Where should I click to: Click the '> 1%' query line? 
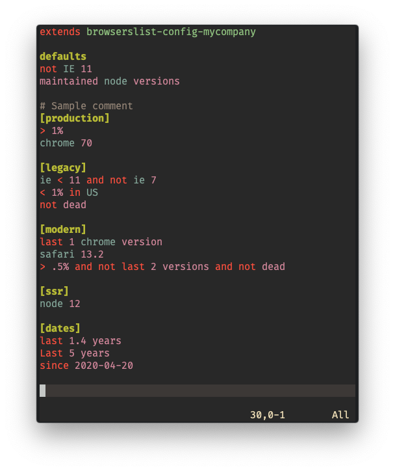click(x=51, y=131)
